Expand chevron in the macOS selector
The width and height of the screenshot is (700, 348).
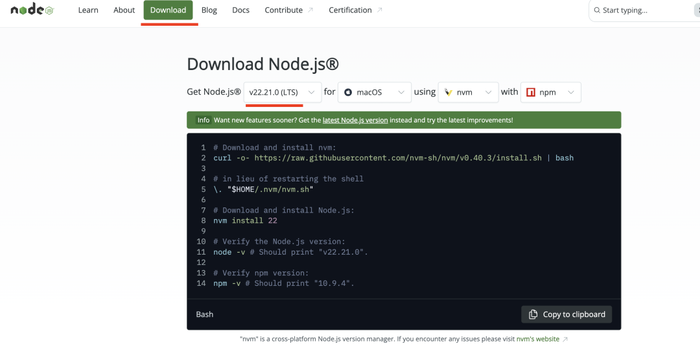[x=401, y=93]
